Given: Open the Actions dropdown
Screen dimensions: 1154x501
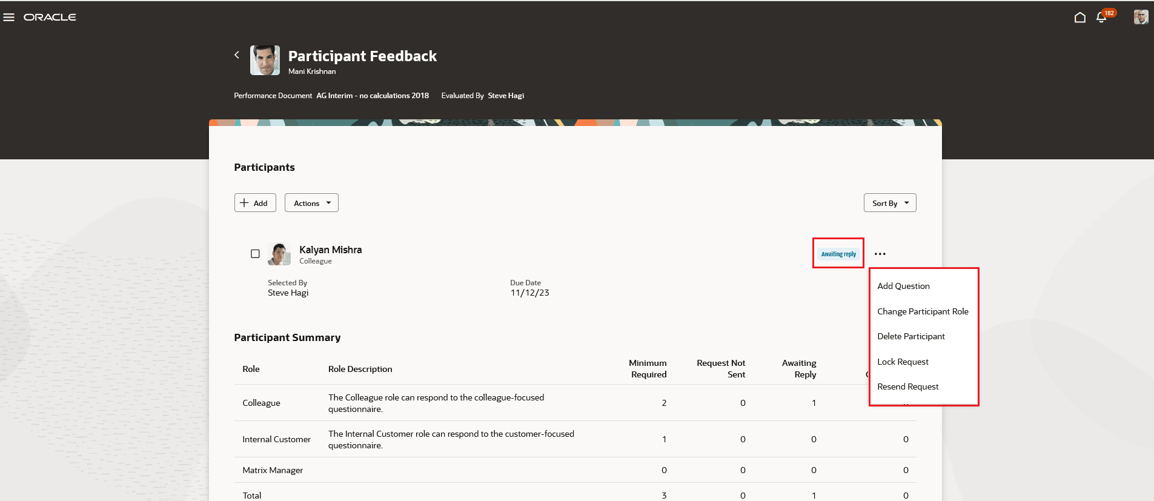Looking at the screenshot, I should point(311,203).
